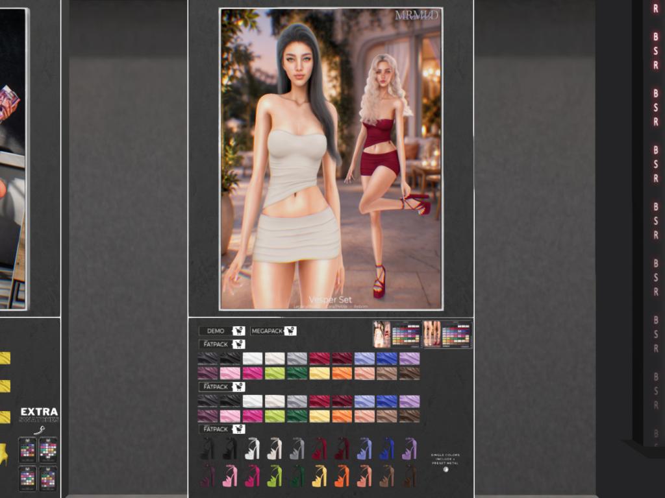Click the preset metal sphere icon

pos(445,469)
